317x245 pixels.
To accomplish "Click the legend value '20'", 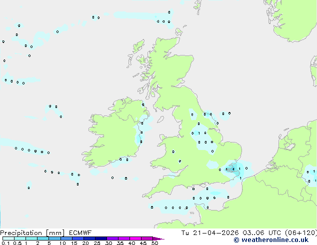I will (85, 243).
